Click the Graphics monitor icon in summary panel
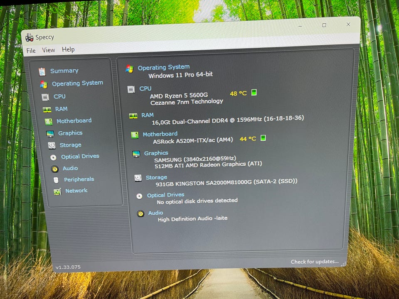 (x=136, y=154)
